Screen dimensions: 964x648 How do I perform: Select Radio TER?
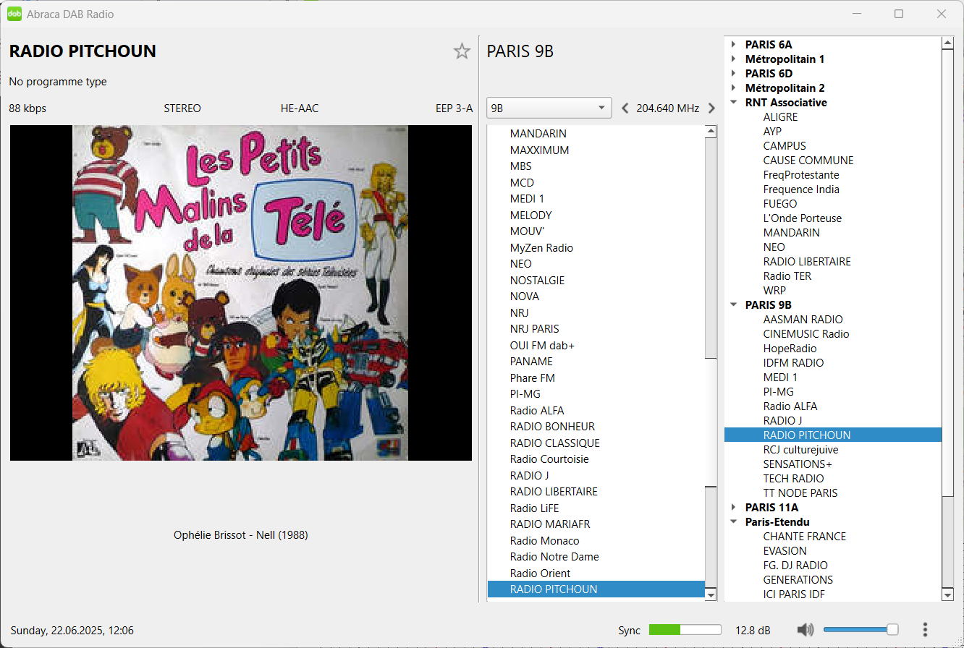pos(787,276)
